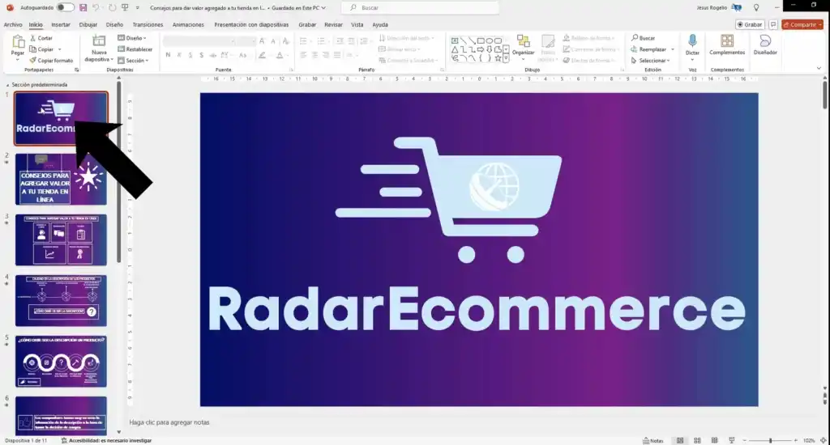Go to Presentación con diapositivas tab
Viewport: 830px width, 445px height.
[x=251, y=25]
